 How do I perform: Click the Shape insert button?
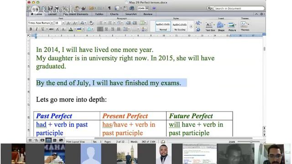[x=221, y=26]
